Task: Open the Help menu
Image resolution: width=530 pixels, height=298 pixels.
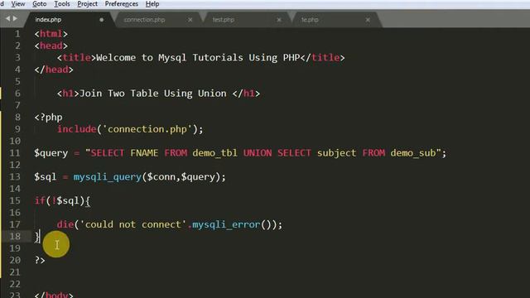Action: coord(152,4)
